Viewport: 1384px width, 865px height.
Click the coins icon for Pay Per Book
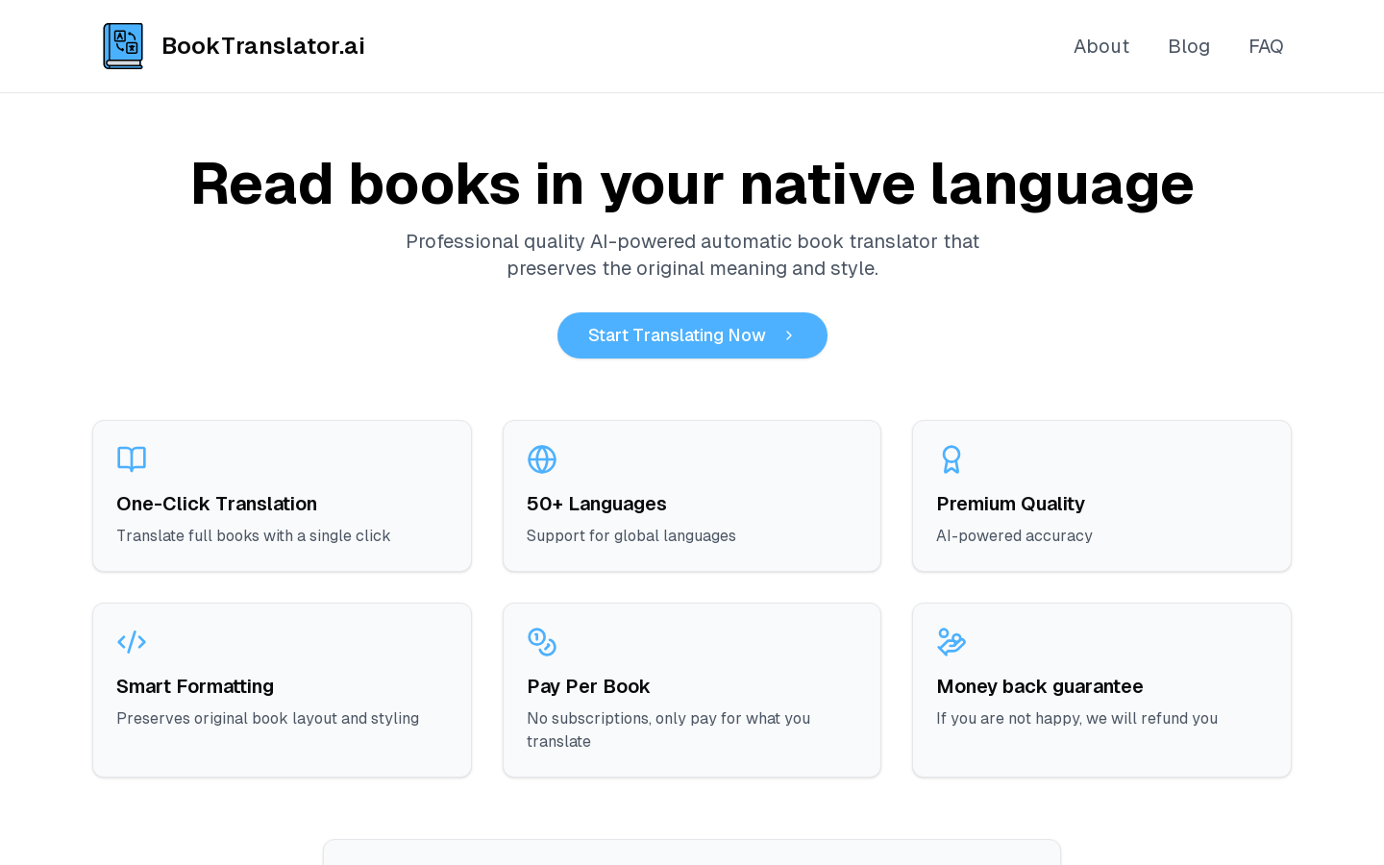(542, 642)
